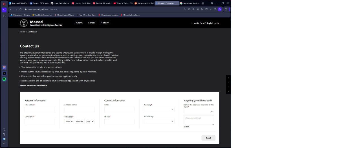Viewport: 361px width, 148px height.
Task: Open the Country dropdown
Action: (159, 109)
